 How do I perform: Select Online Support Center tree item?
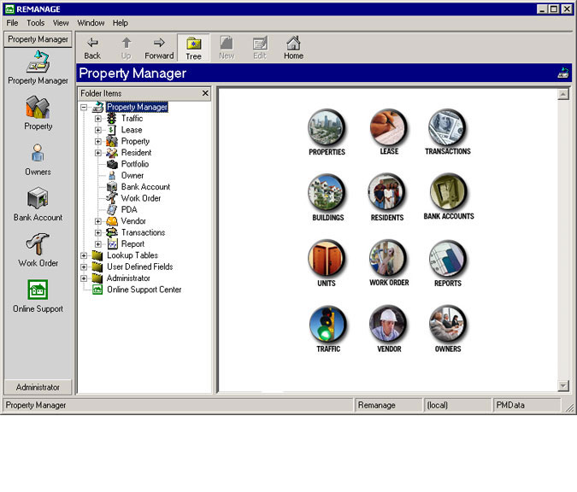pos(144,290)
